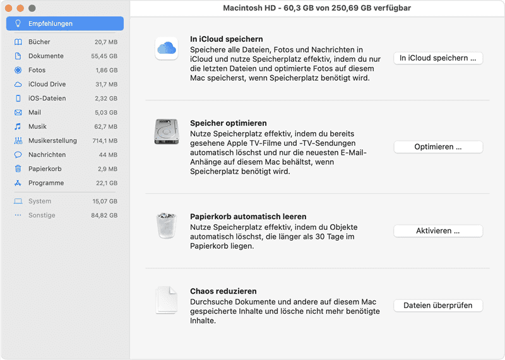Screen dimensions: 505x360
Task: Click the '20,7 MB' size value
Action: [x=106, y=42]
